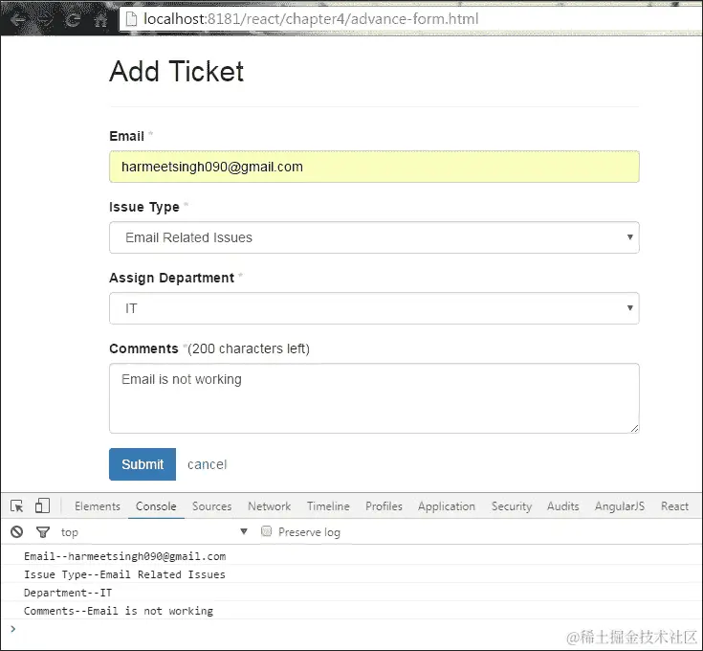This screenshot has width=703, height=651.
Task: Click into the Comments textarea
Action: click(x=374, y=398)
